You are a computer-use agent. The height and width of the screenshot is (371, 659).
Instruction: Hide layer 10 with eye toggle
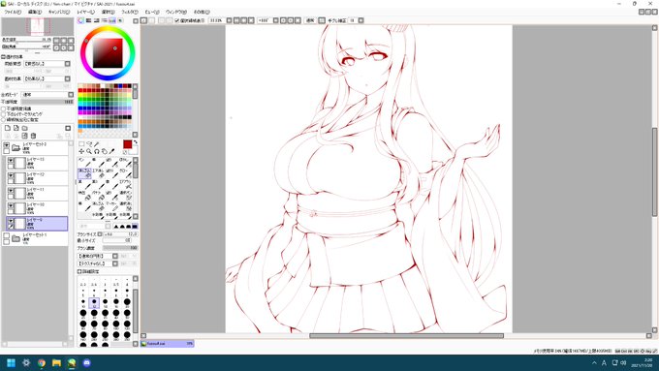click(x=11, y=206)
